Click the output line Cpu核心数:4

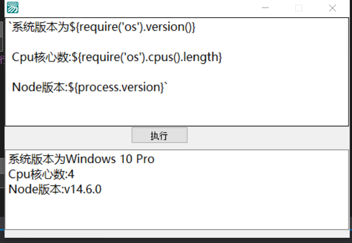[x=41, y=174]
